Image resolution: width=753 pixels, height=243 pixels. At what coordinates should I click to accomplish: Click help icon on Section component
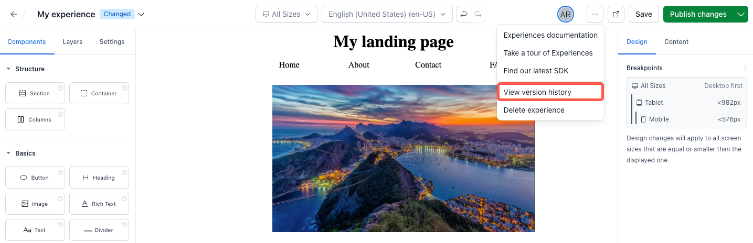(60, 88)
